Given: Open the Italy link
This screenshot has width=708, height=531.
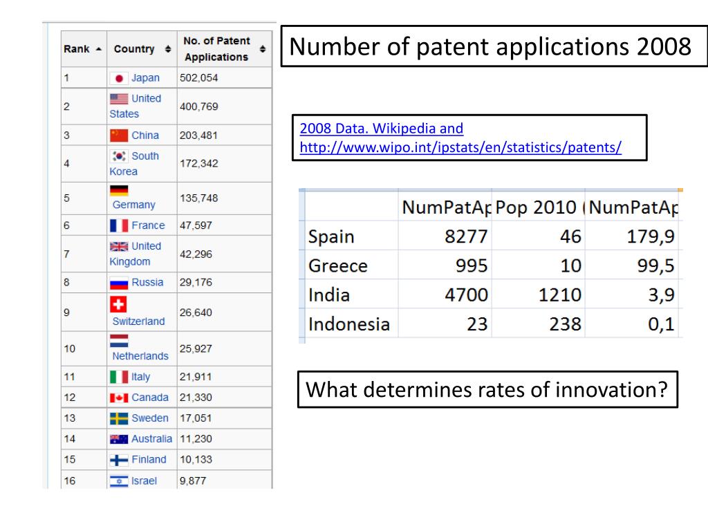Looking at the screenshot, I should coord(140,377).
